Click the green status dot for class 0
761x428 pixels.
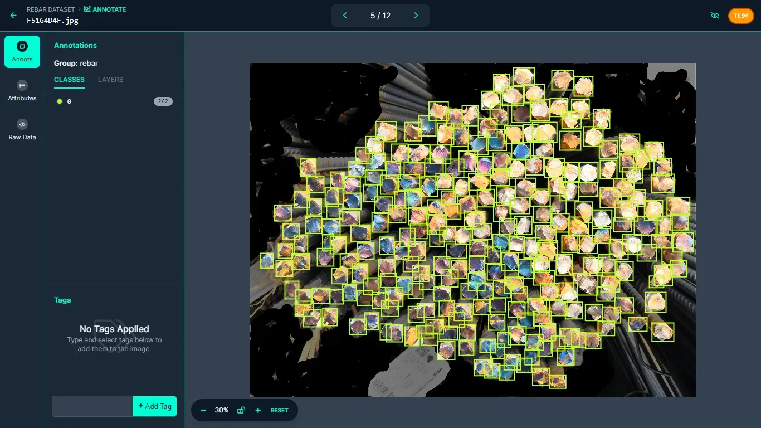[60, 101]
